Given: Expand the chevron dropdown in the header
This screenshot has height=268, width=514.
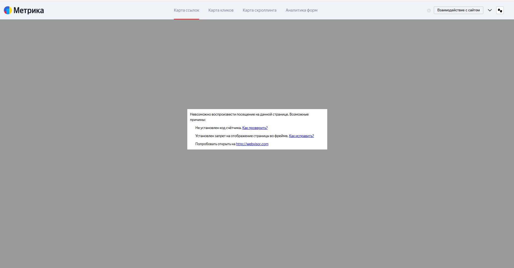Looking at the screenshot, I should click(x=490, y=10).
